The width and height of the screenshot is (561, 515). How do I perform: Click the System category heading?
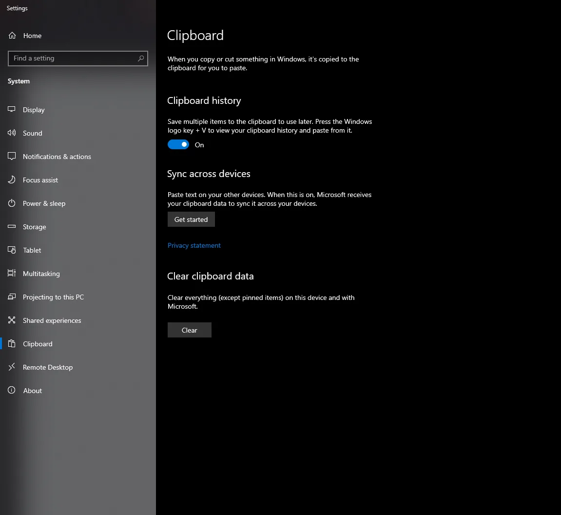pos(19,81)
